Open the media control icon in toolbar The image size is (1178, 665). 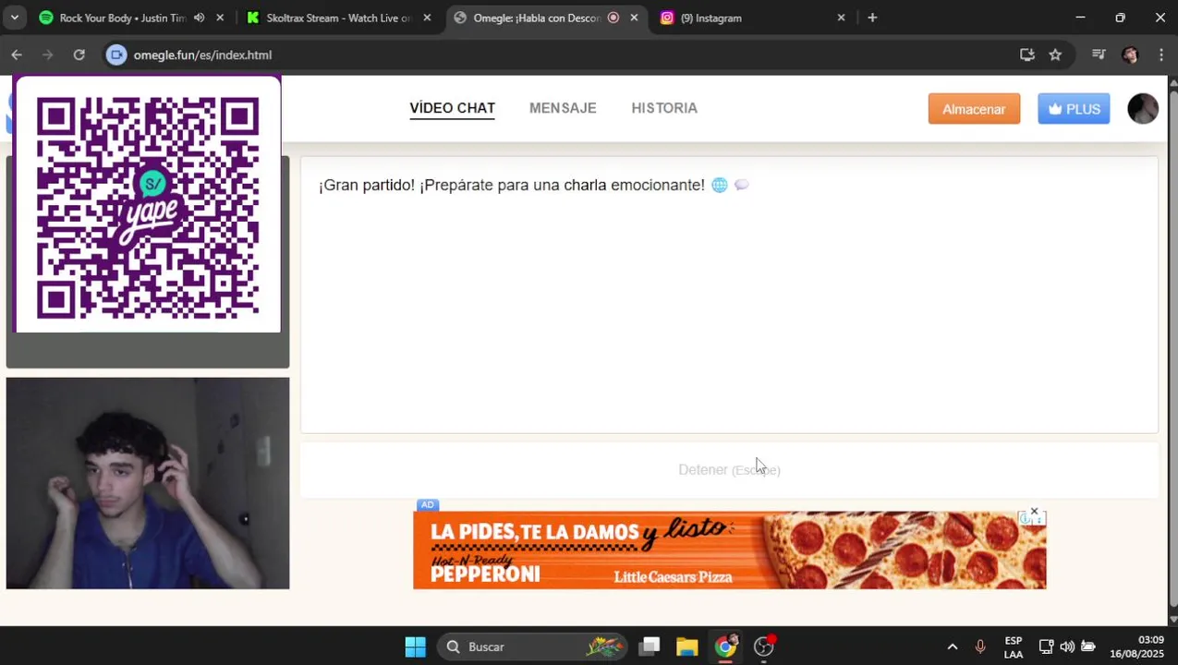pyautogui.click(x=1099, y=54)
